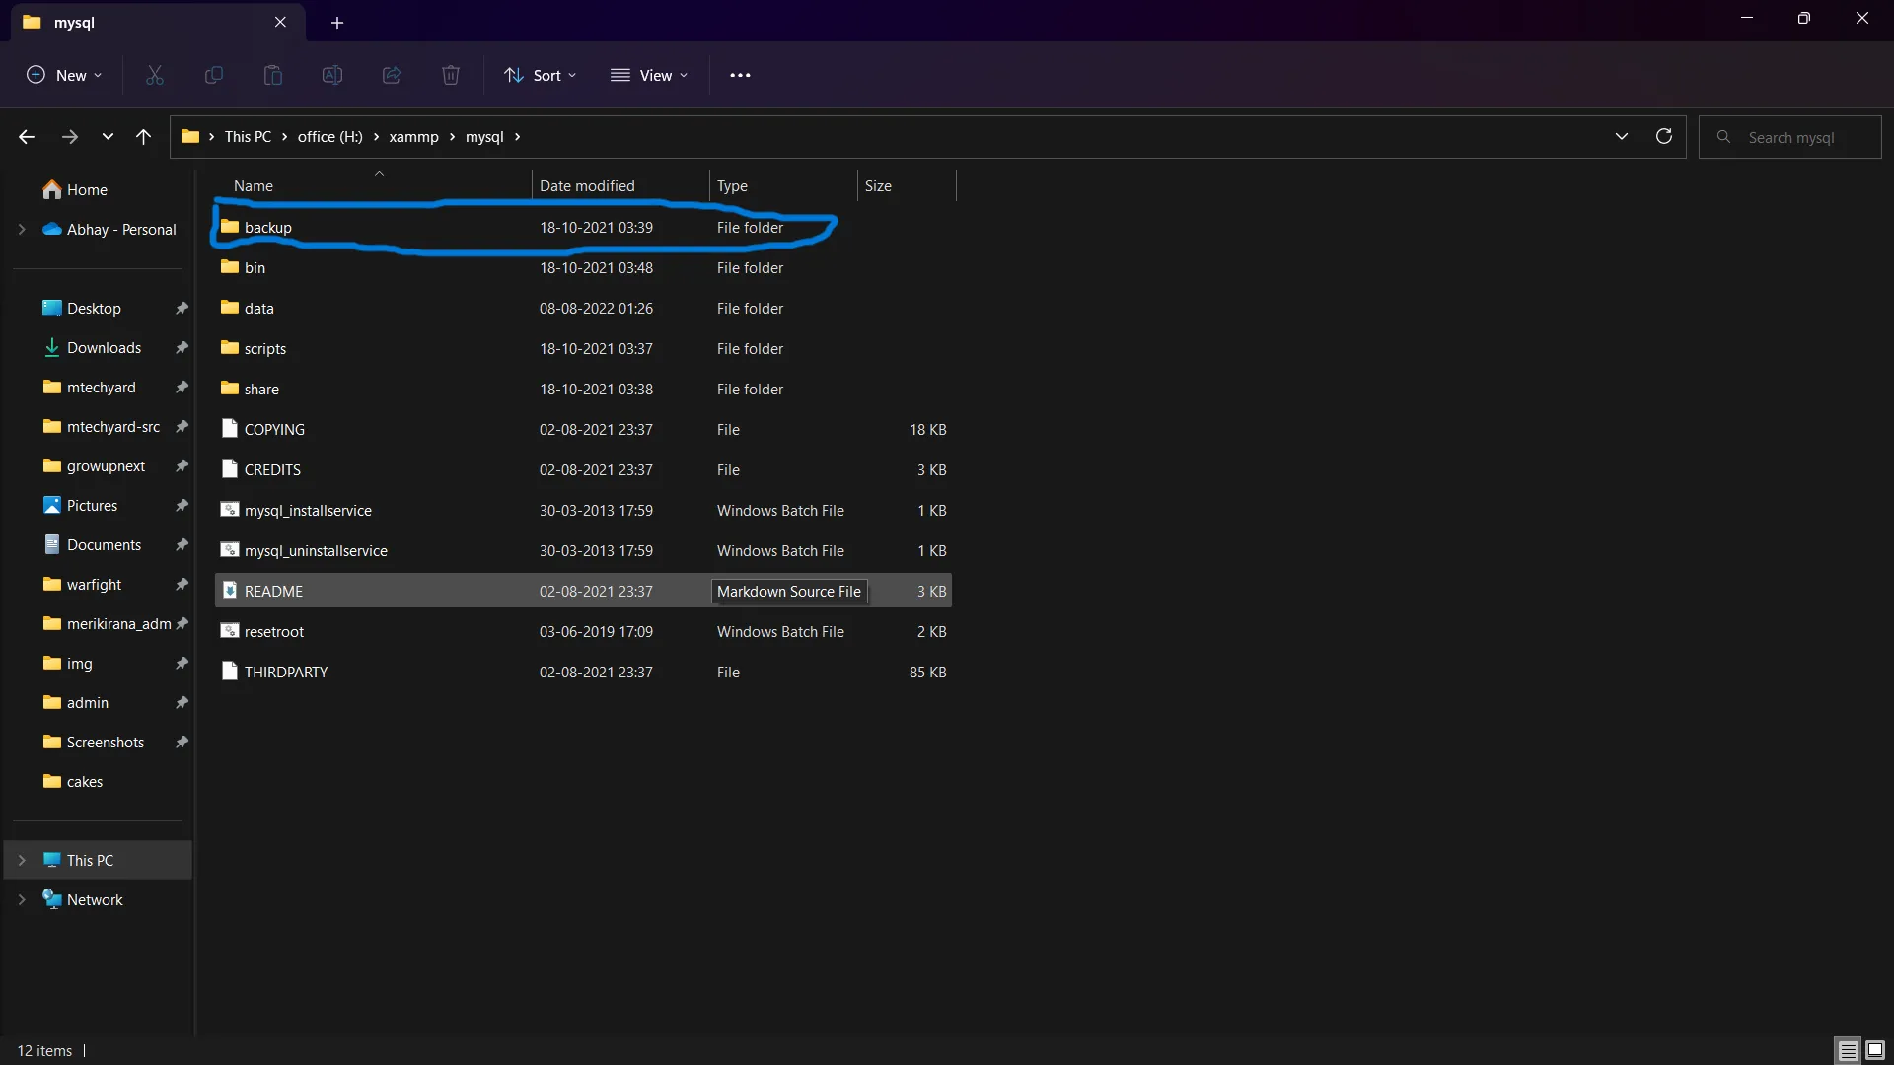Click the Share icon in toolbar

392,75
